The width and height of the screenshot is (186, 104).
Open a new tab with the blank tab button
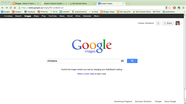click(x=128, y=4)
